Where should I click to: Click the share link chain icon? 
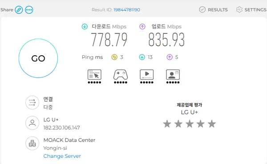(x=19, y=10)
